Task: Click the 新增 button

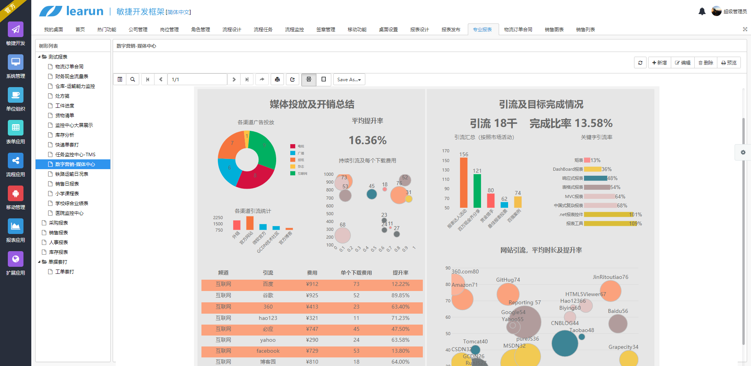Action: (x=659, y=62)
